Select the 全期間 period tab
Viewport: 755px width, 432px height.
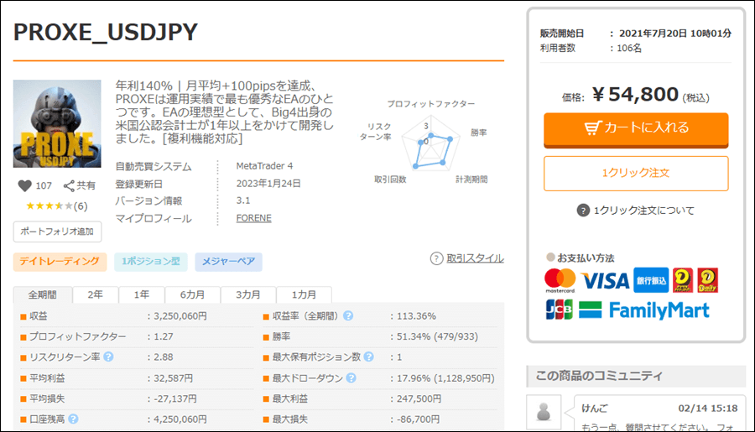42,295
